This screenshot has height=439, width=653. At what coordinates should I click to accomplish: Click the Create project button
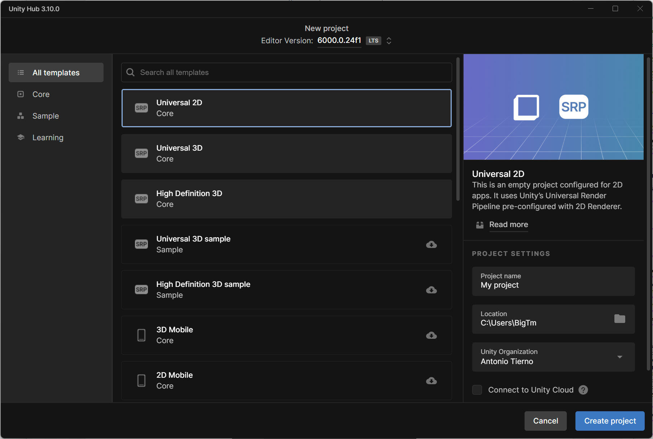coord(609,421)
